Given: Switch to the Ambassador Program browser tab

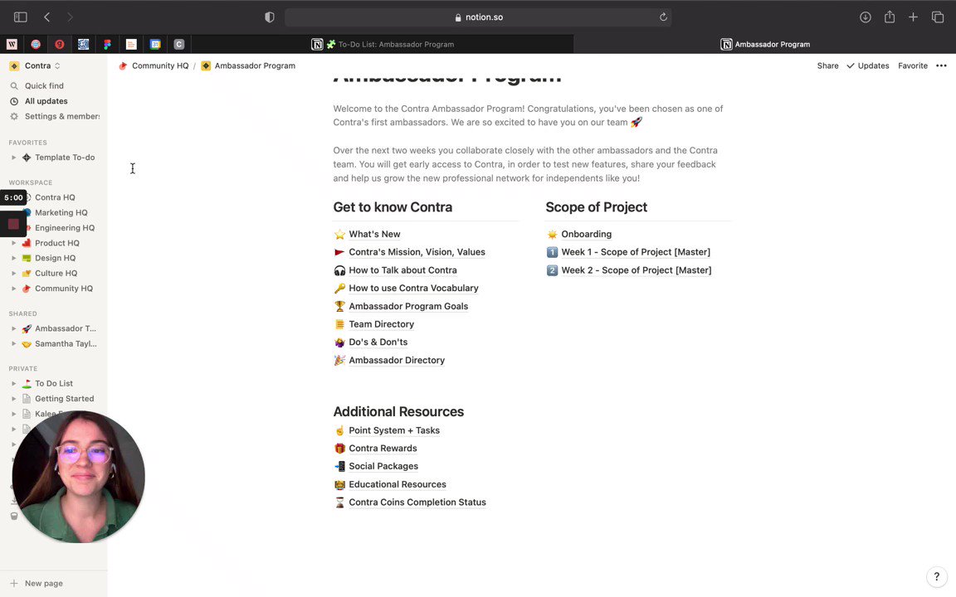Looking at the screenshot, I should pyautogui.click(x=765, y=44).
